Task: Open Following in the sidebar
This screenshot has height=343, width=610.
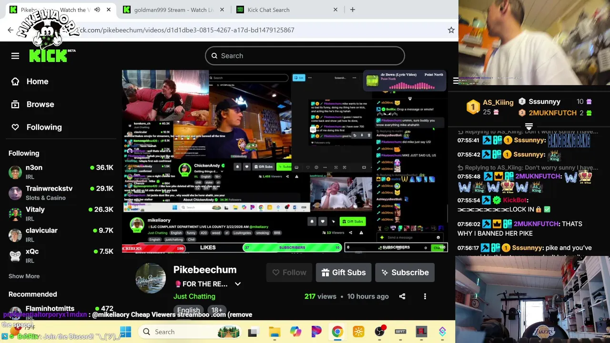Action: [x=37, y=127]
